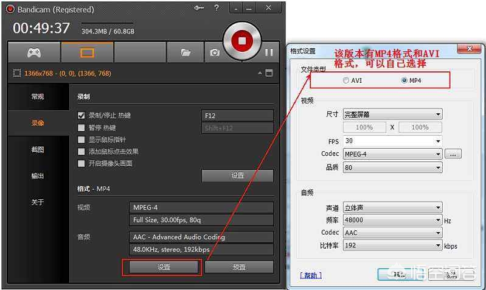
Task: Click the window layout icon beside resolution text
Action: pyautogui.click(x=269, y=73)
